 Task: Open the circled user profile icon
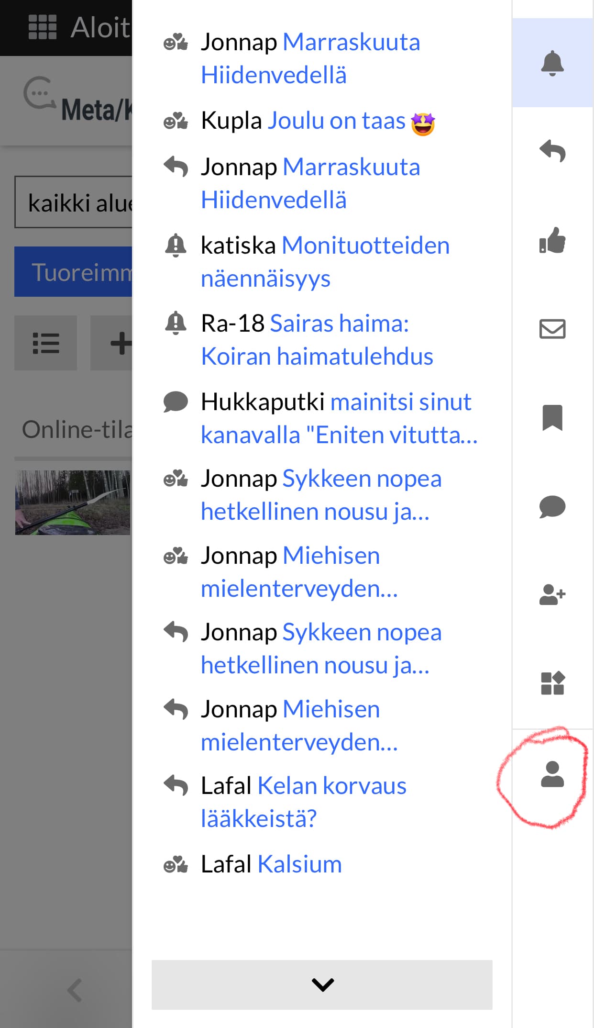(x=552, y=774)
